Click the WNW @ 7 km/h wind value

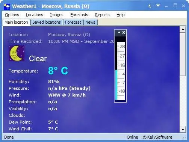click(67, 95)
